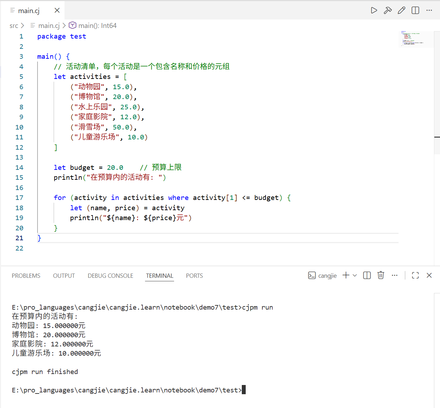Viewport: 440px width, 408px height.
Task: Click the 'for (activity in activities' line
Action: pos(172,198)
